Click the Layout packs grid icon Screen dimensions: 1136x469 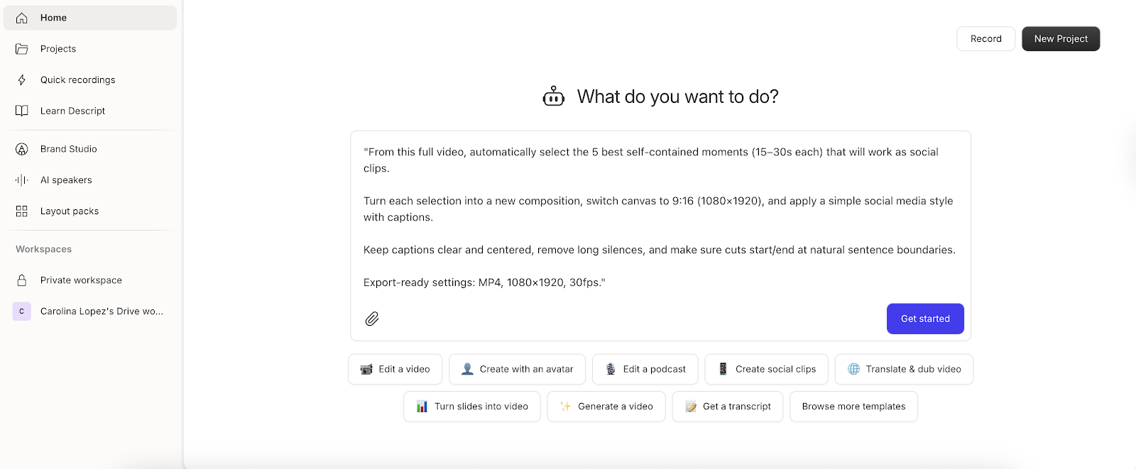[x=22, y=211]
